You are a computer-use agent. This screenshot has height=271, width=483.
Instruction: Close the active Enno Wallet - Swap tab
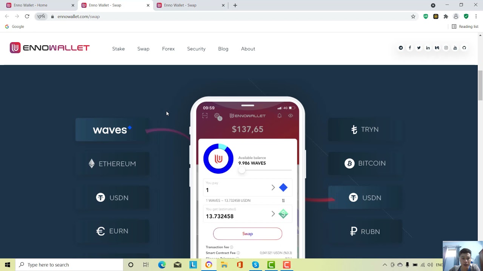pos(148,5)
